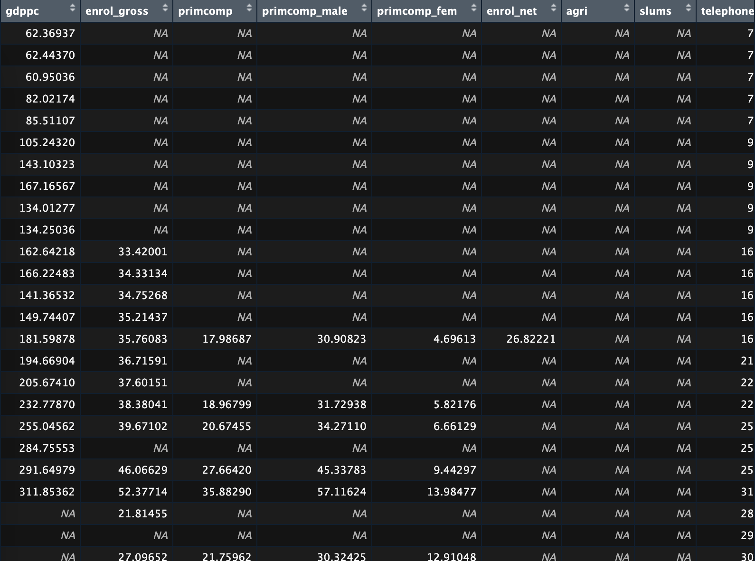
Task: Select the primcomp column header
Action: (x=215, y=11)
